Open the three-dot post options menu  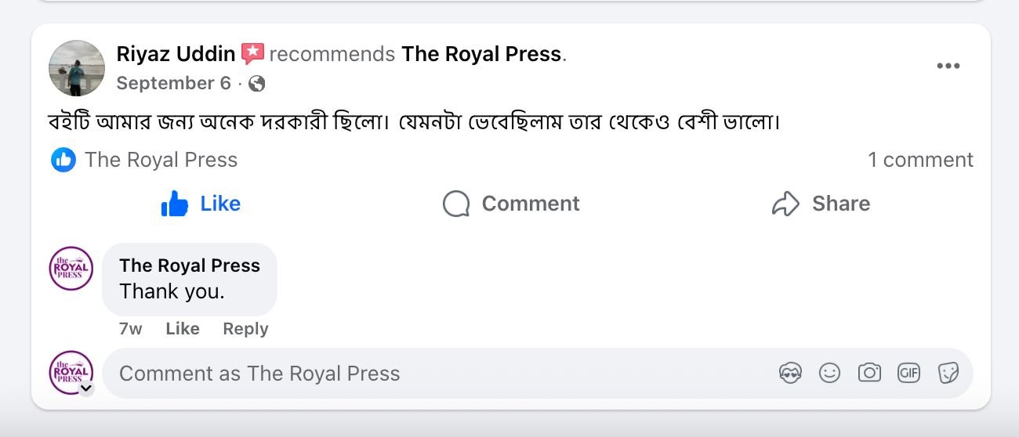click(948, 66)
